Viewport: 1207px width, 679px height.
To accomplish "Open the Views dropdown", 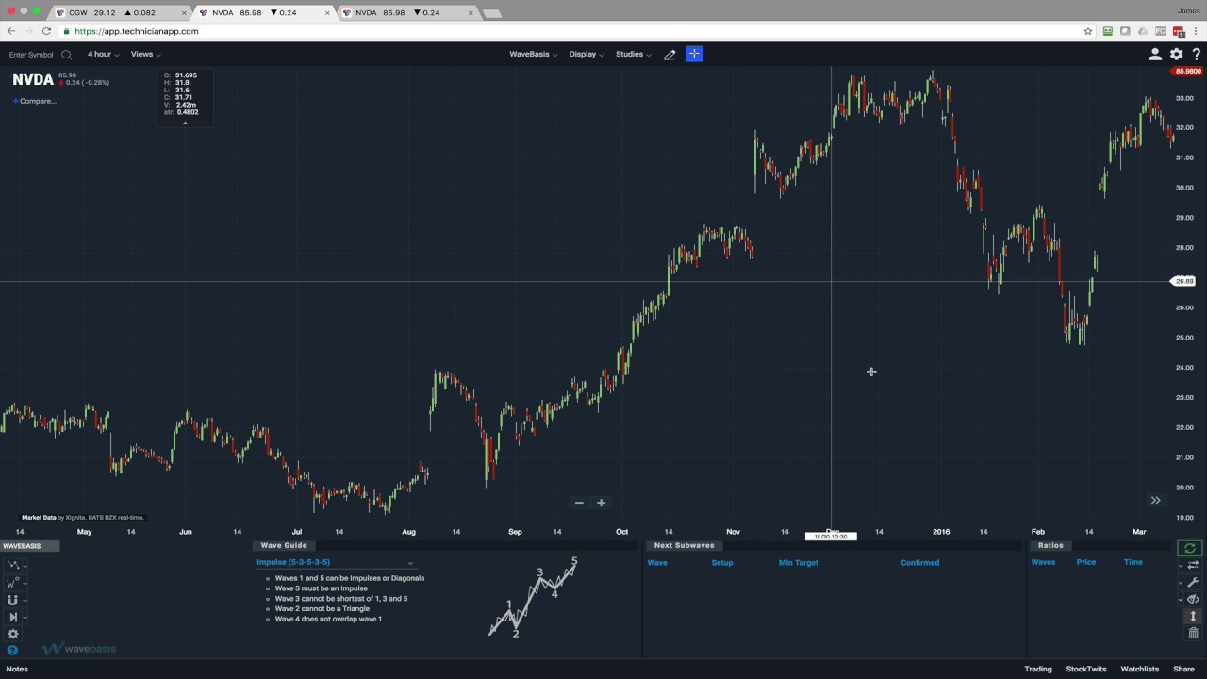I will coord(145,54).
